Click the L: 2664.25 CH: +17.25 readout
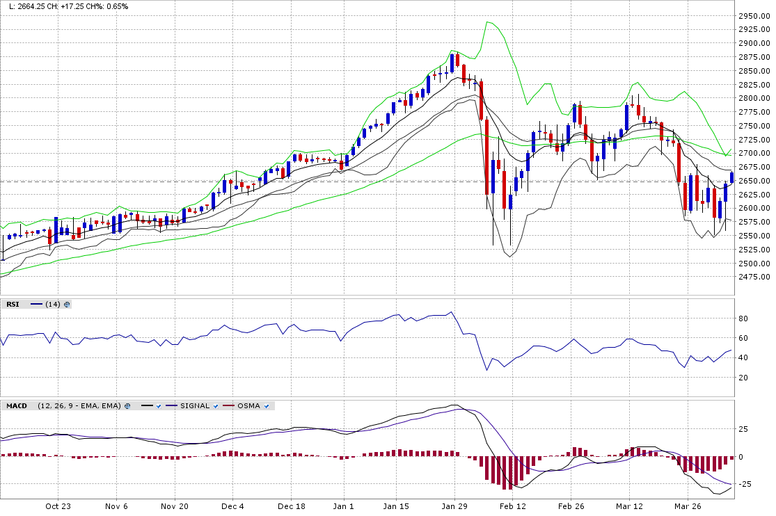This screenshot has height=516, width=776. 69,6
